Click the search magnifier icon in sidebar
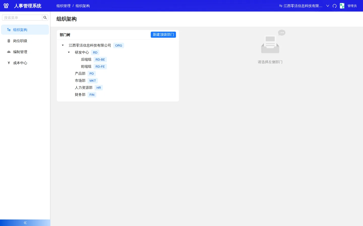 (x=45, y=18)
